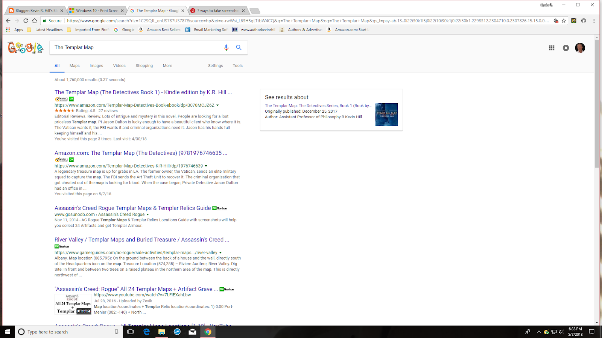Screen dimensions: 602x338
Task: Select the Images search tab
Action: [x=96, y=66]
